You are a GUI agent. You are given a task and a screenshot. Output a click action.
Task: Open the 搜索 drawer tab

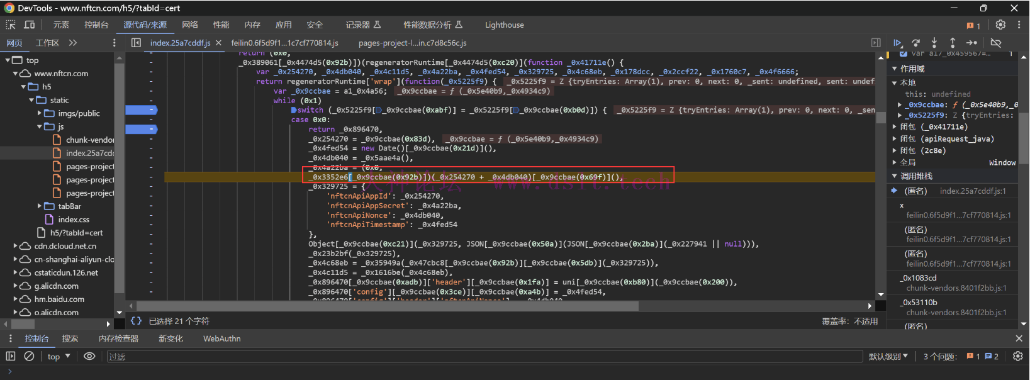(x=70, y=338)
